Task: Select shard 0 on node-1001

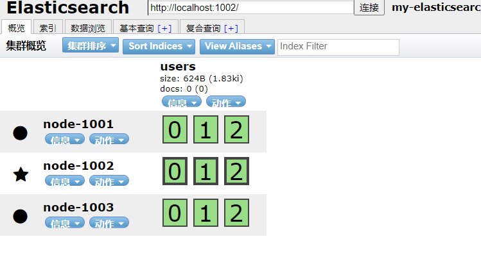Action: pos(175,129)
